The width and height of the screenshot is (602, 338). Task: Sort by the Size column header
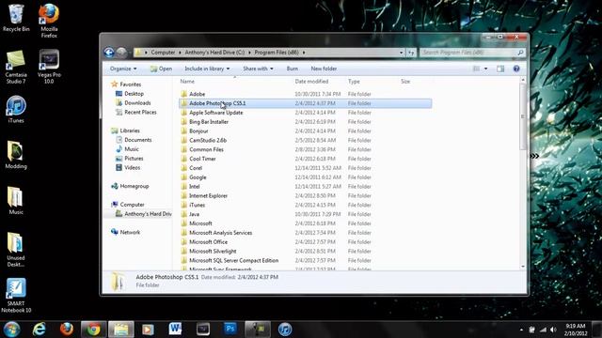click(x=405, y=82)
